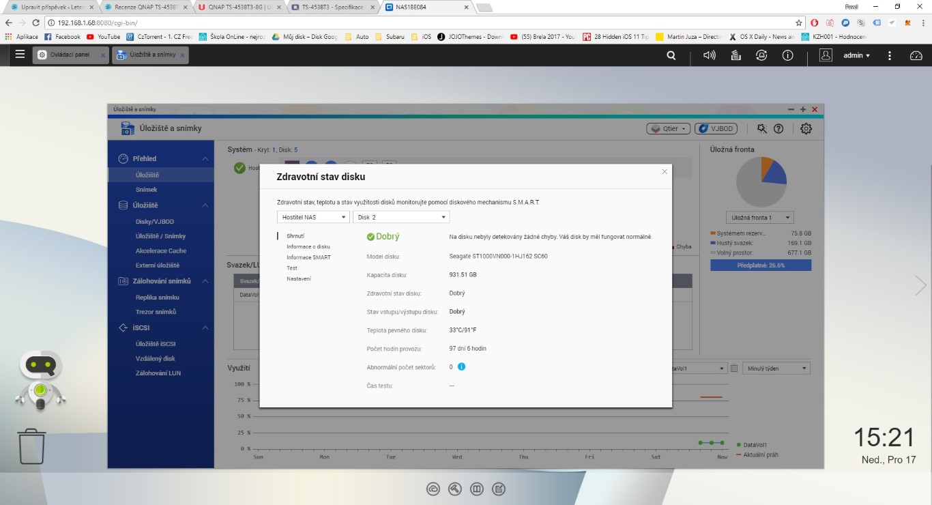This screenshot has height=505, width=932.
Task: Collapse the Zálohování snímků section
Action: point(205,281)
